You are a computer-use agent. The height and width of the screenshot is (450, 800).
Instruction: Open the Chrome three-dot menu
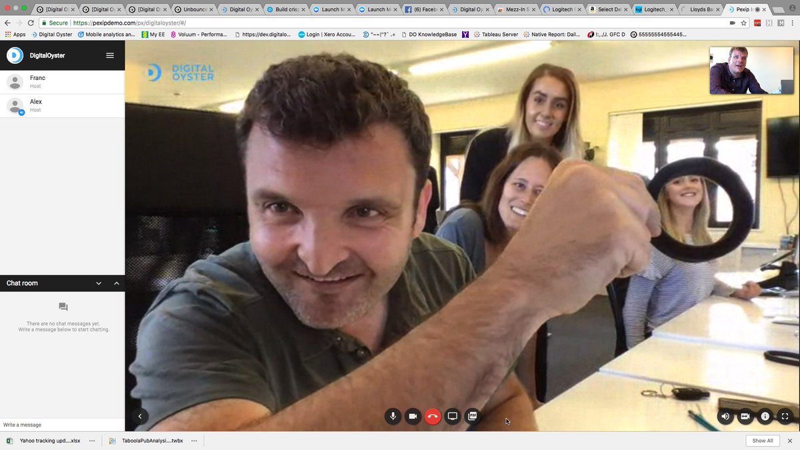(793, 23)
